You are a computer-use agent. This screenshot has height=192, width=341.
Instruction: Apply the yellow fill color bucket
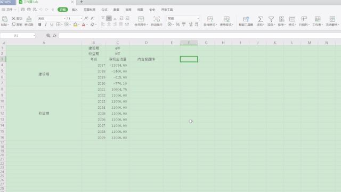pos(75,25)
